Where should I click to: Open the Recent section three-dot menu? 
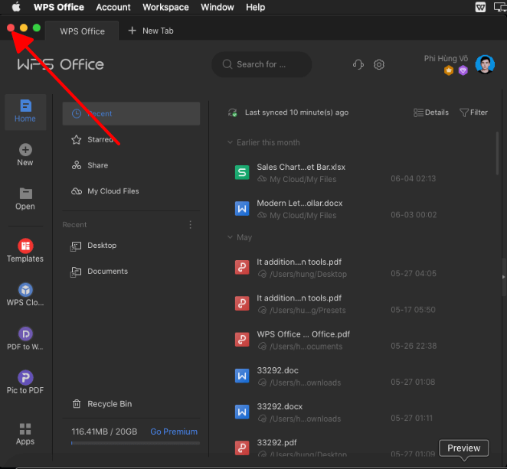point(191,225)
